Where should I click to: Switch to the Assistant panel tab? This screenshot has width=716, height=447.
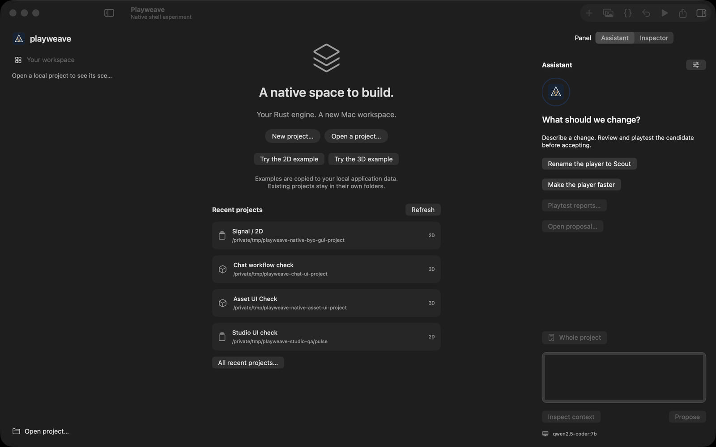tap(614, 38)
